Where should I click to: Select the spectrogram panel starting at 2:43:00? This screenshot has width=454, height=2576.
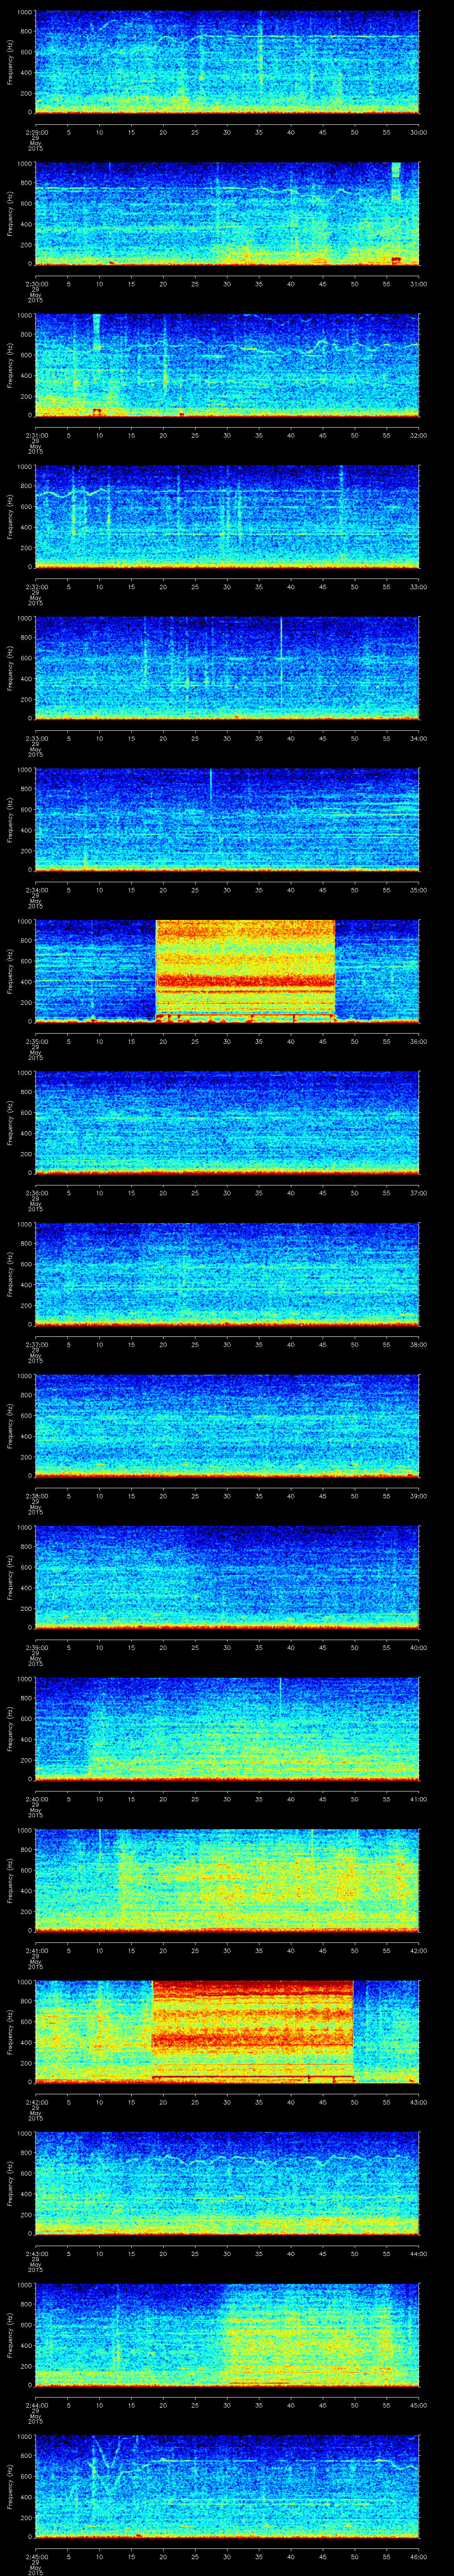pyautogui.click(x=227, y=2184)
